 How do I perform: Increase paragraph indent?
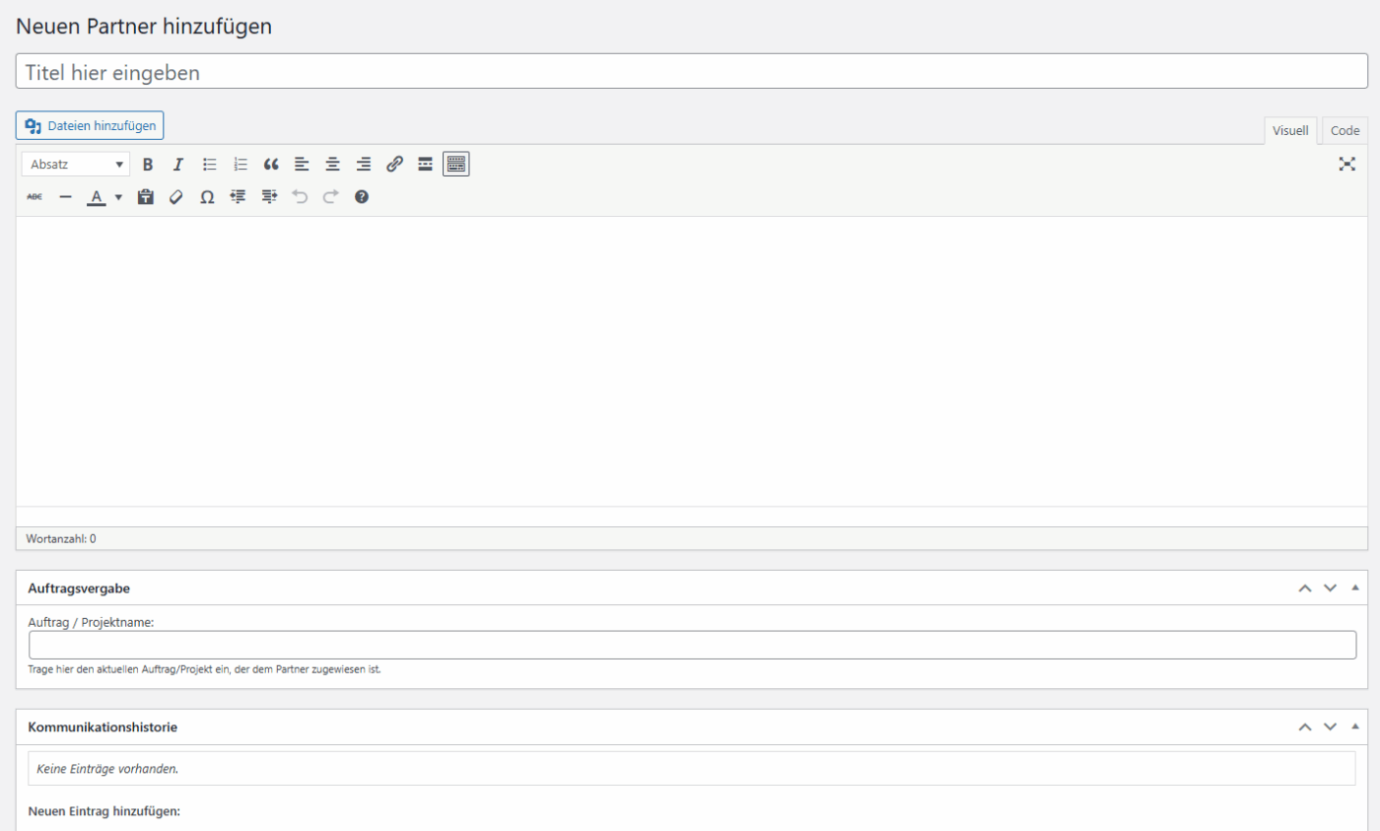(x=269, y=197)
